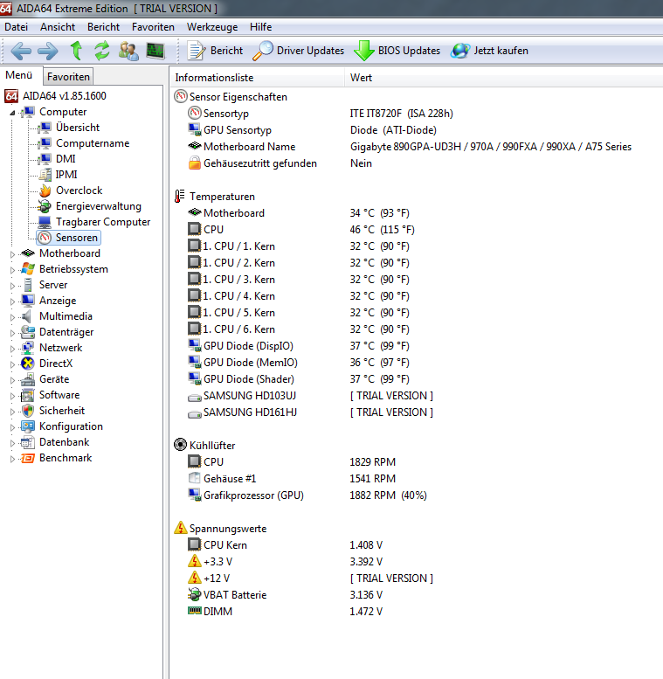
Task: Click the Geräte icon
Action: [x=28, y=379]
